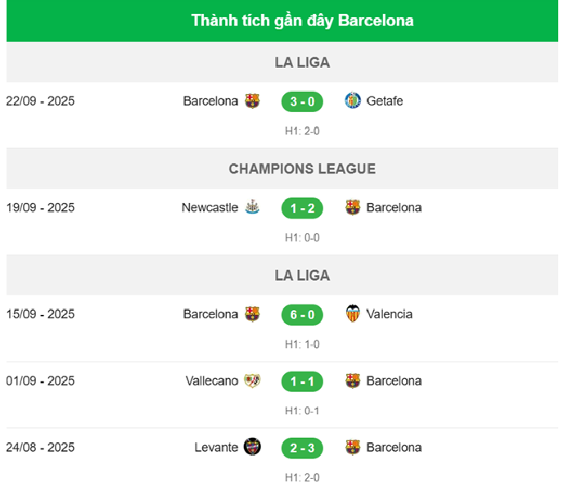
Task: Open the 2 - 3 score badge
Action: [302, 447]
